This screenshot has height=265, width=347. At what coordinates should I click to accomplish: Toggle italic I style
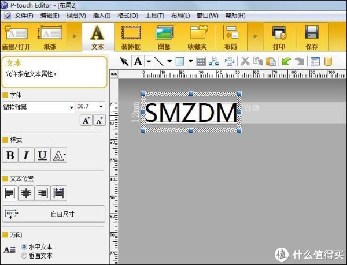tap(26, 155)
